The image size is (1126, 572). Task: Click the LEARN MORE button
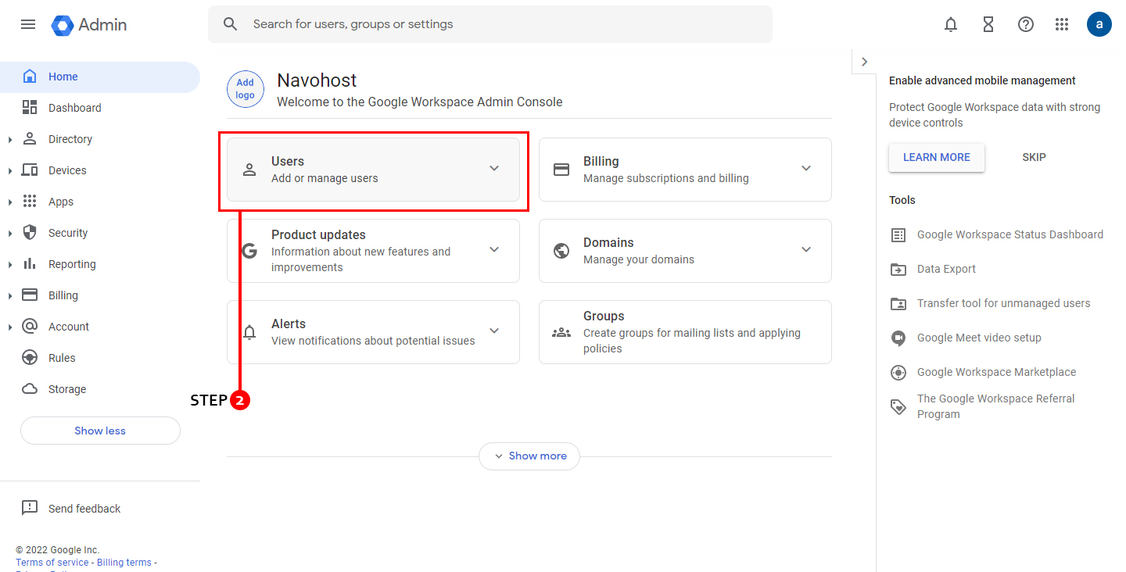pos(936,157)
